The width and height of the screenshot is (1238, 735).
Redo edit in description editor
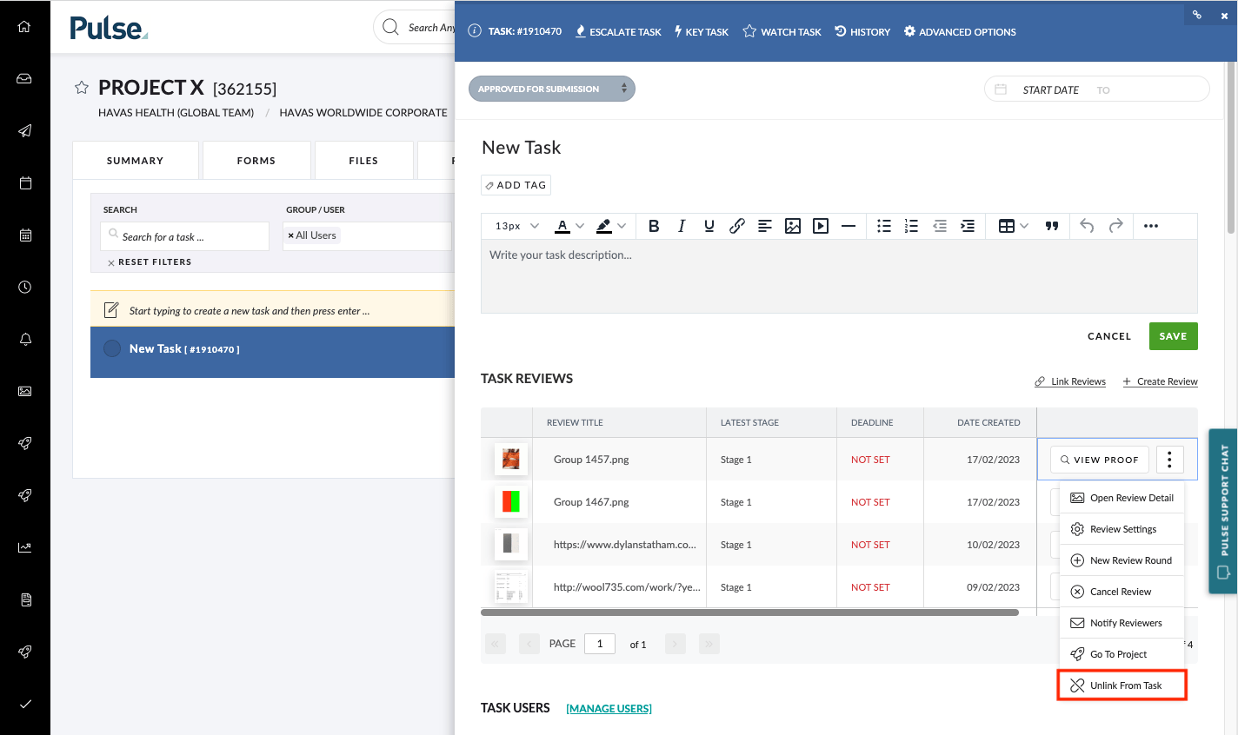[1116, 226]
